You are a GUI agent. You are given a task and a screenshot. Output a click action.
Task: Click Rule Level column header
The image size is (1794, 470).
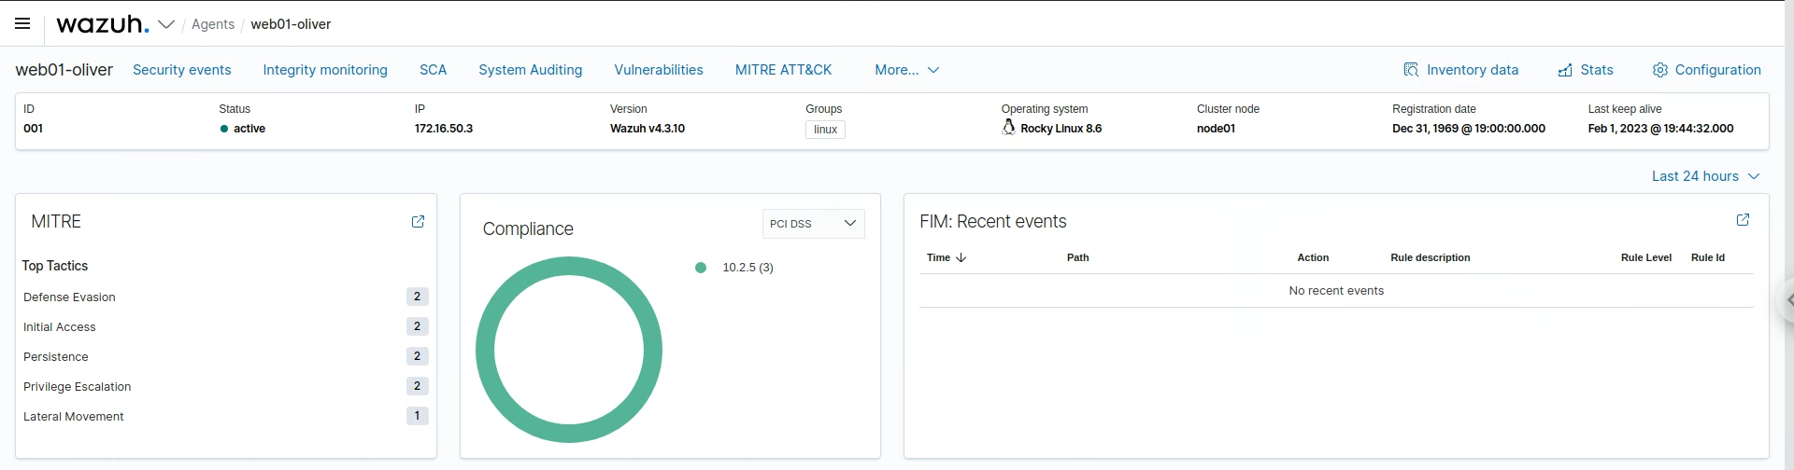coord(1645,257)
